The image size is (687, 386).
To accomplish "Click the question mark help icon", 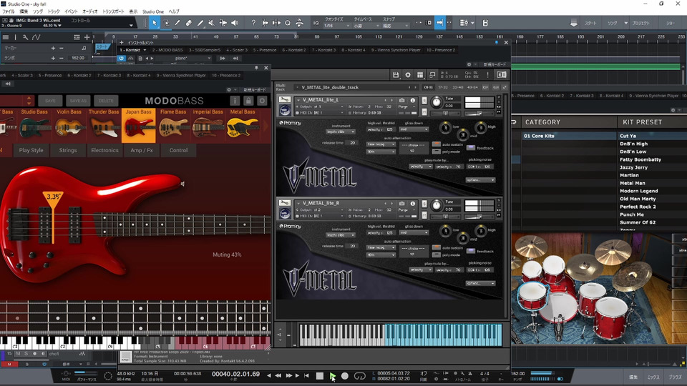I will coord(253,23).
